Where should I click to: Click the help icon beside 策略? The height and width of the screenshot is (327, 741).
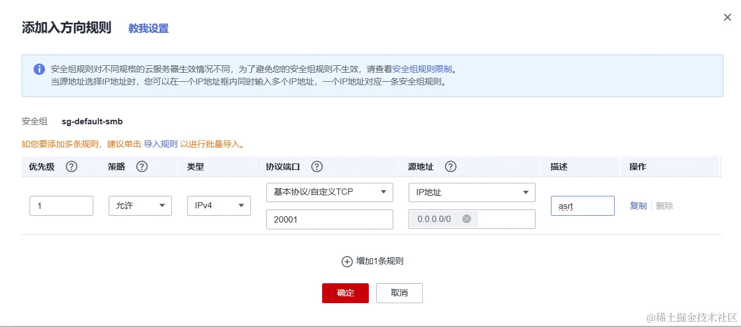[142, 167]
